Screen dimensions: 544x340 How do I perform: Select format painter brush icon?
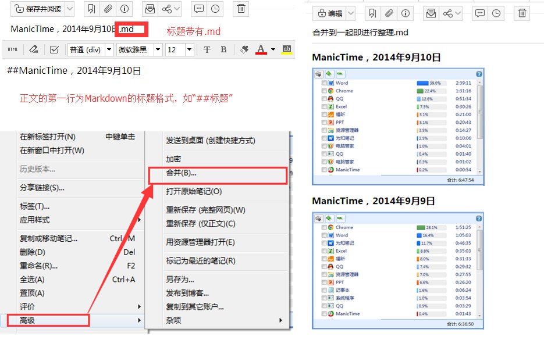[244, 49]
